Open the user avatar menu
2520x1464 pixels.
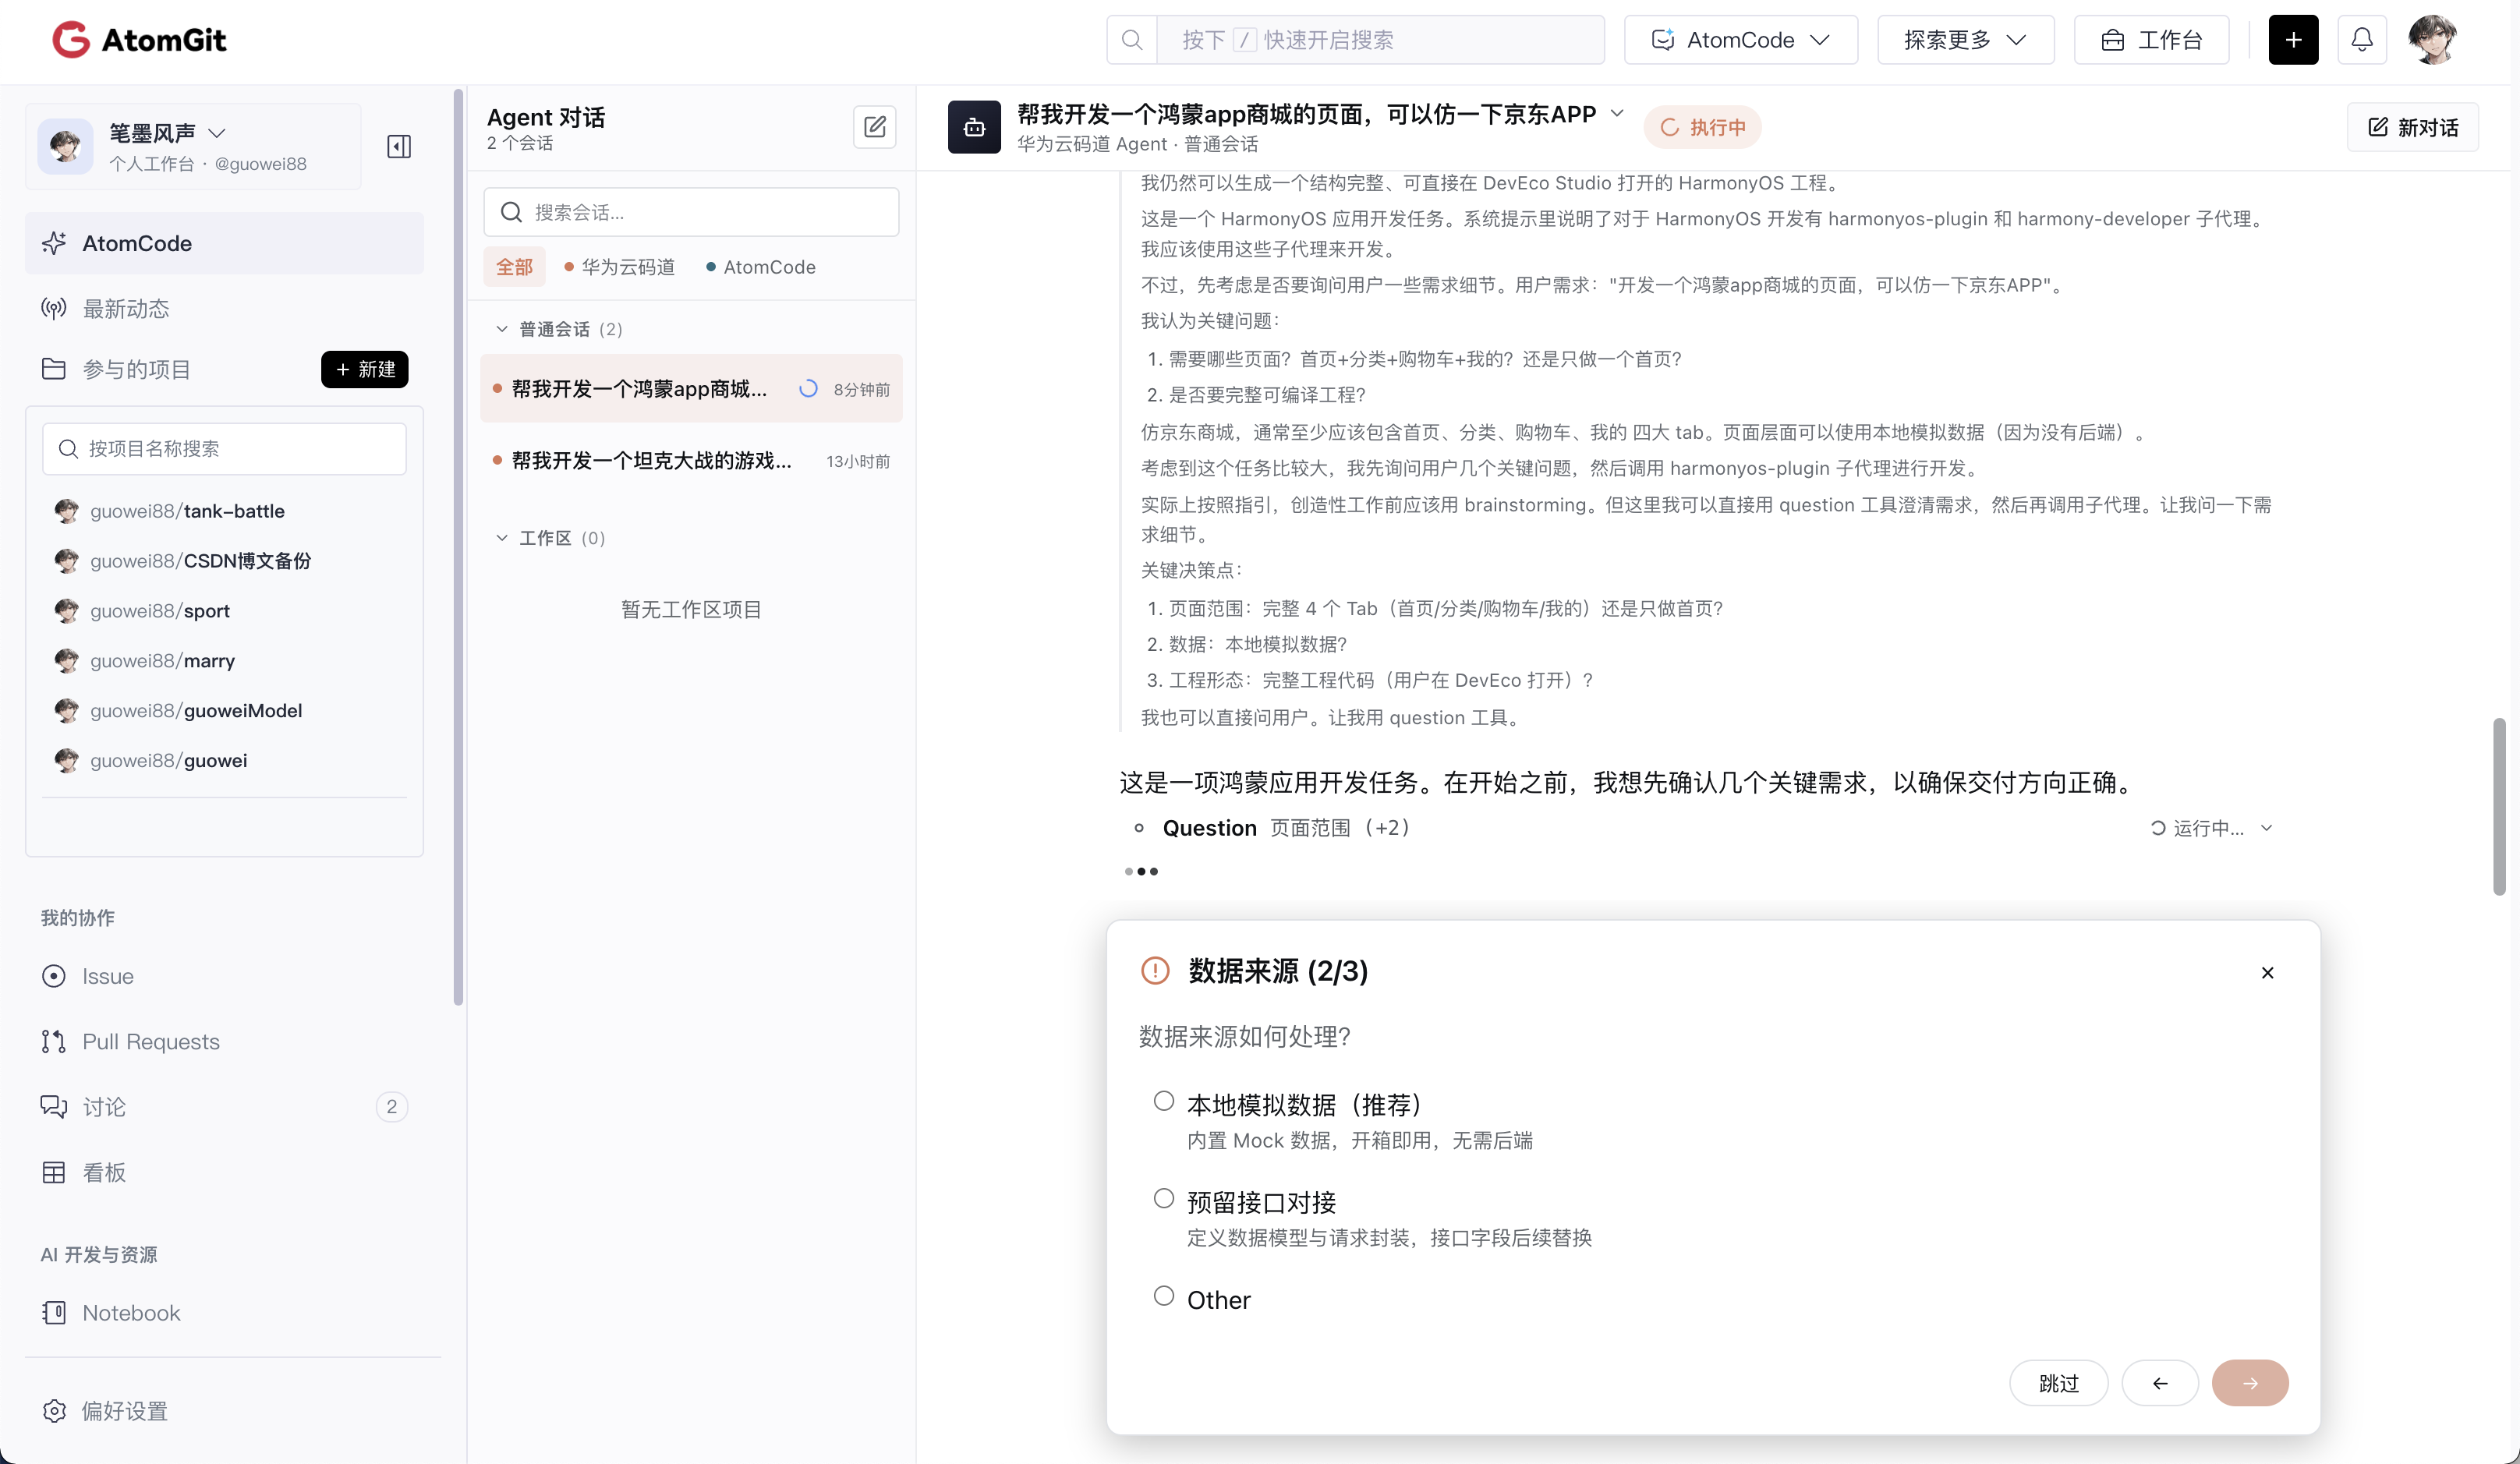pos(2432,40)
